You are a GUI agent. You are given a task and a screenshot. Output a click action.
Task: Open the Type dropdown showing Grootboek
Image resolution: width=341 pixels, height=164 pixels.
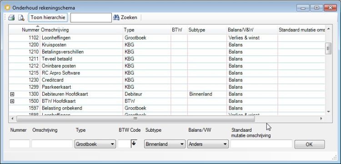(x=95, y=144)
